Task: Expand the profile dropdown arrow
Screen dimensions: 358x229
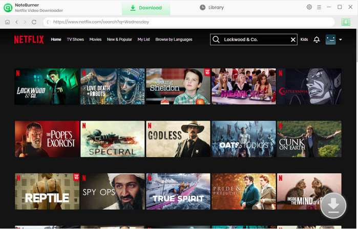Action: pyautogui.click(x=341, y=40)
